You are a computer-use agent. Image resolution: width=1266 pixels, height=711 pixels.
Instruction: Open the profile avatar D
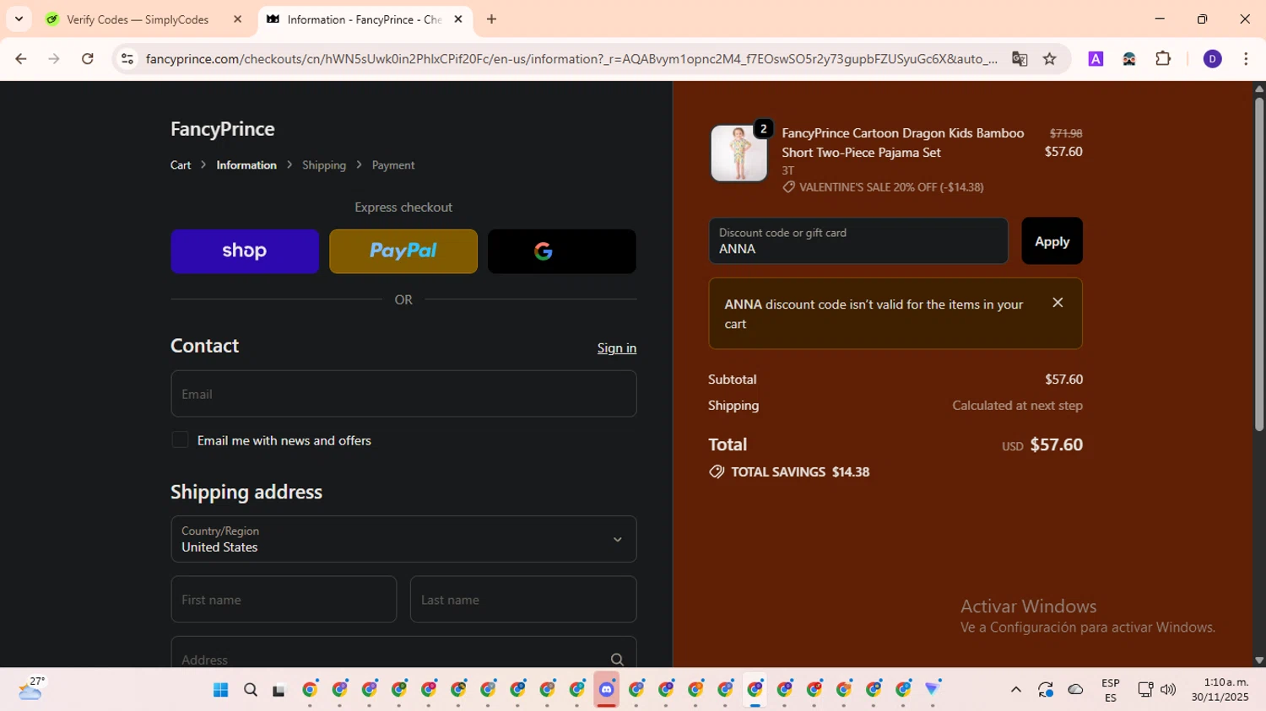1212,59
